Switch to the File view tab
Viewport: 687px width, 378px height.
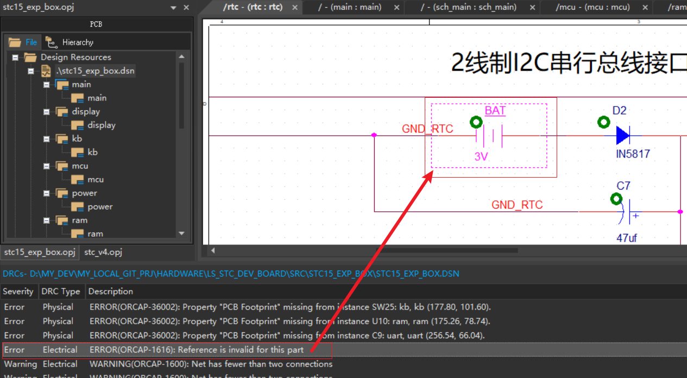point(23,42)
